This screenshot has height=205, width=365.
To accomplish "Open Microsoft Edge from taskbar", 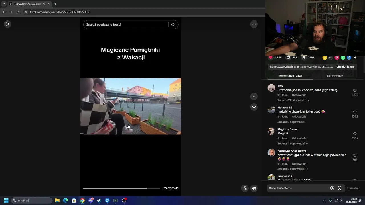I will (x=66, y=200).
